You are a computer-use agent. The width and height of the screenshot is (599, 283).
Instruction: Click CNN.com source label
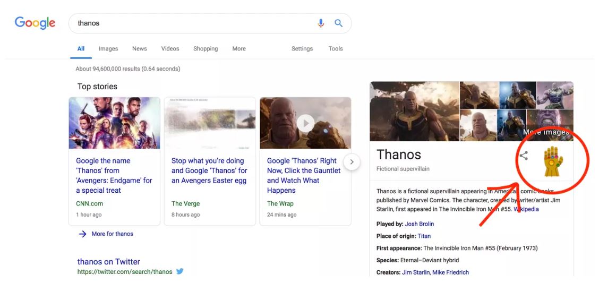pos(89,203)
